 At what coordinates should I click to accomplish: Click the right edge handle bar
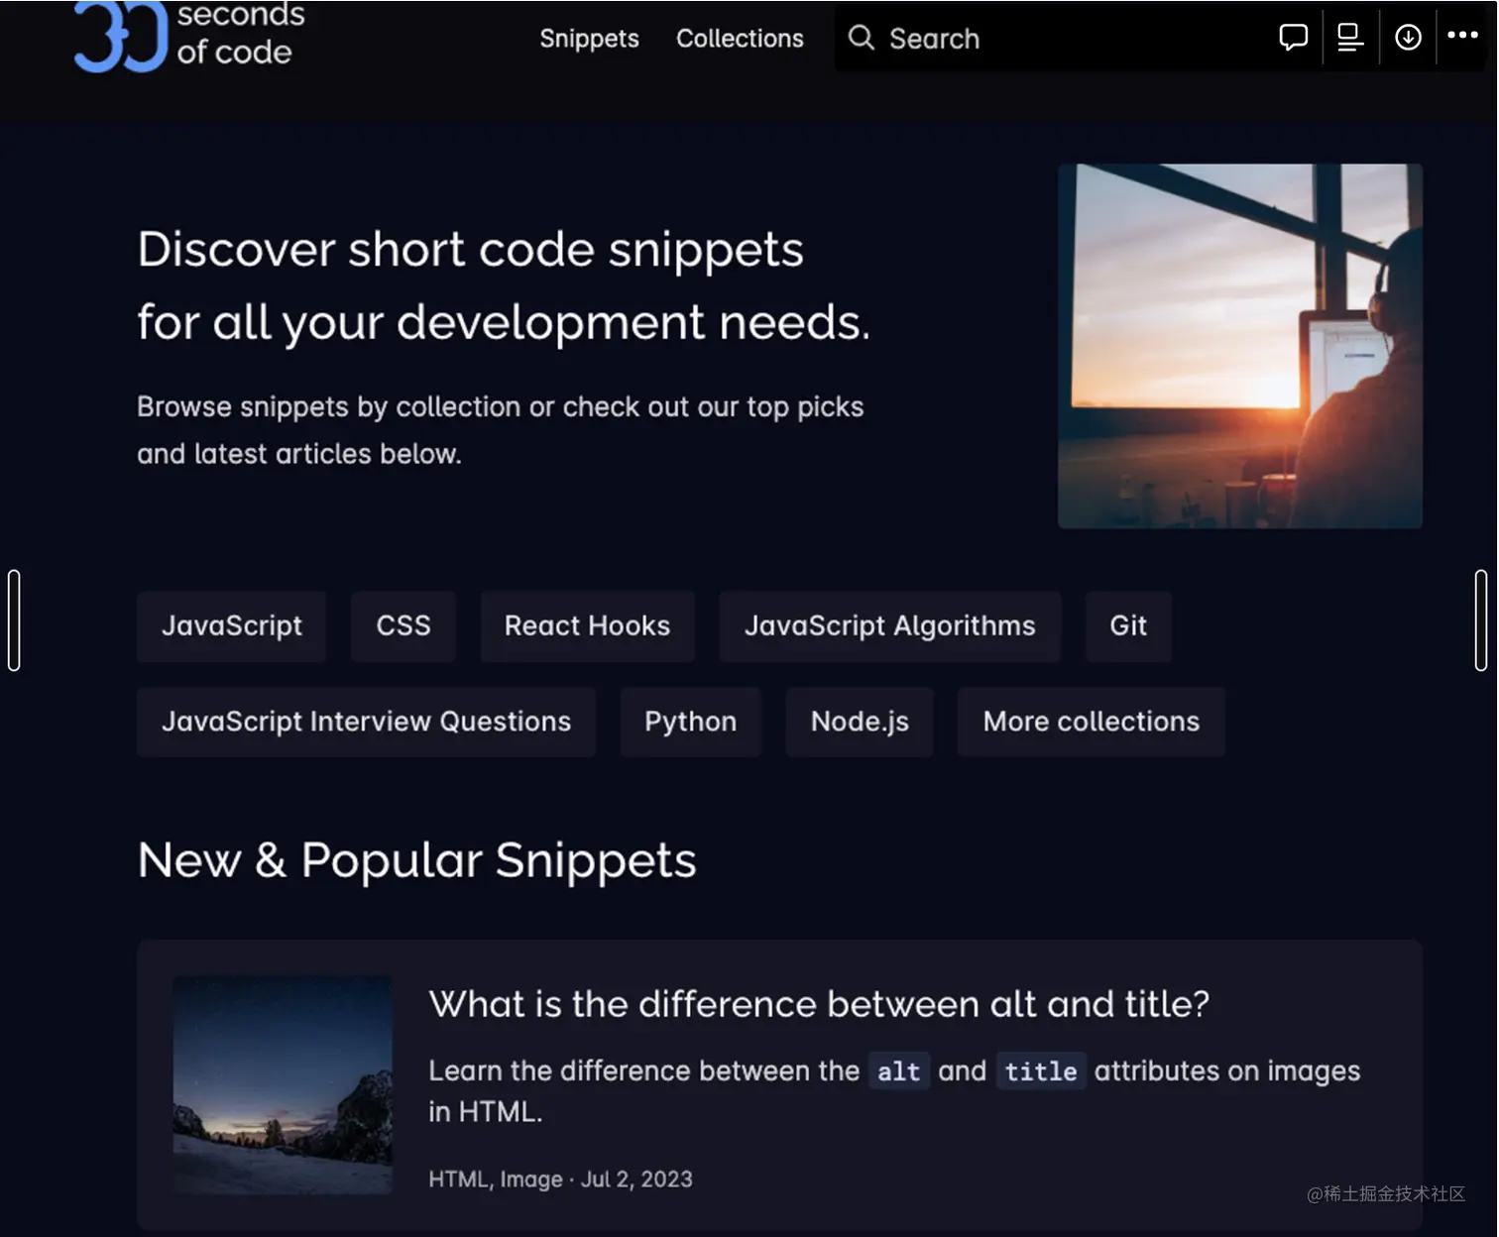click(x=1480, y=620)
